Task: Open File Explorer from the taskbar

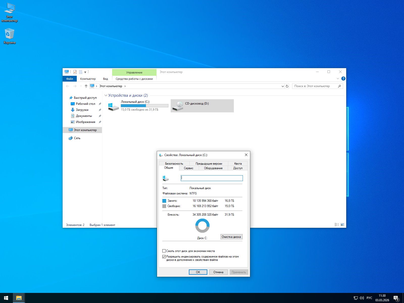Action: (19, 298)
